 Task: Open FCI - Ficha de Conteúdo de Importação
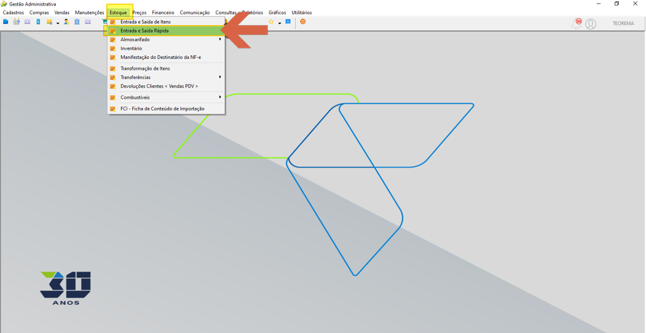click(x=167, y=109)
